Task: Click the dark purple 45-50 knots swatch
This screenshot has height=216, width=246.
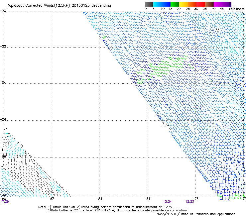Action: coord(227,4)
